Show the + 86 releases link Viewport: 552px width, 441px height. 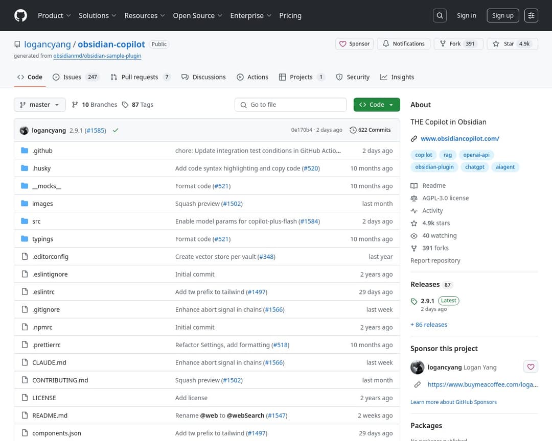[x=429, y=325]
